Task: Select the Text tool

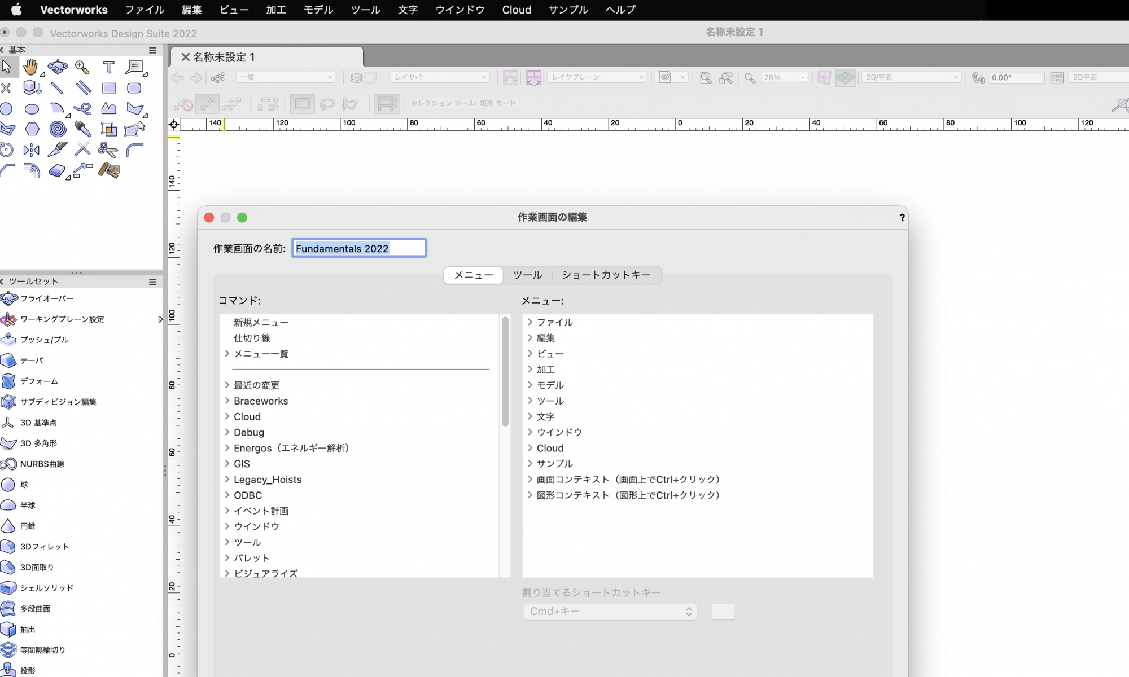Action: click(x=108, y=68)
